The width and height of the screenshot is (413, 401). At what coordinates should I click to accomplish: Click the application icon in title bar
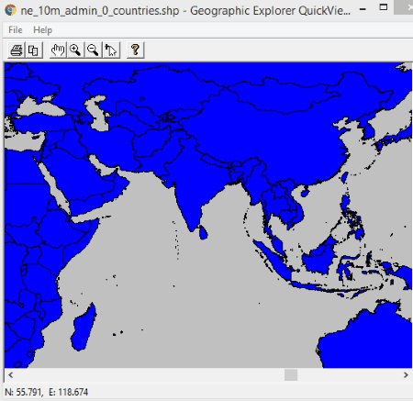pyautogui.click(x=10, y=10)
